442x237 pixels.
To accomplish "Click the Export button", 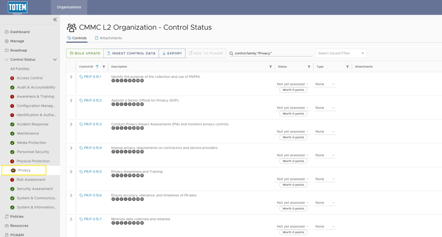I will (172, 53).
